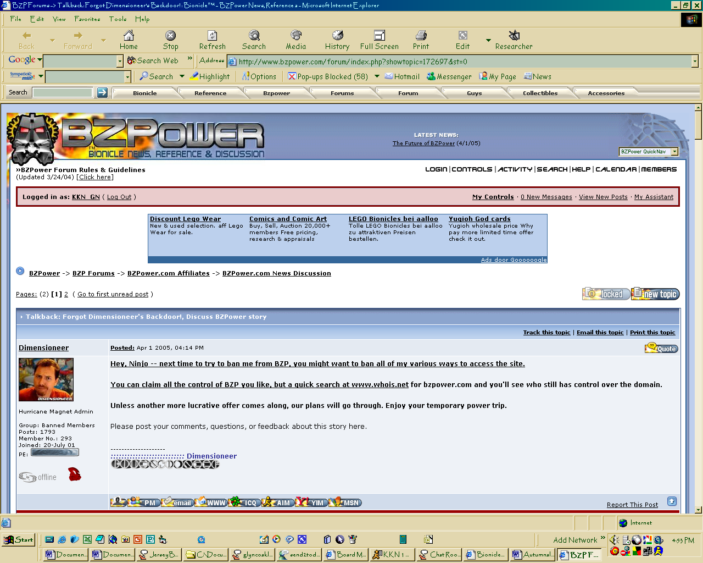703x563 pixels.
Task: Click the locked topic button
Action: pyautogui.click(x=606, y=294)
